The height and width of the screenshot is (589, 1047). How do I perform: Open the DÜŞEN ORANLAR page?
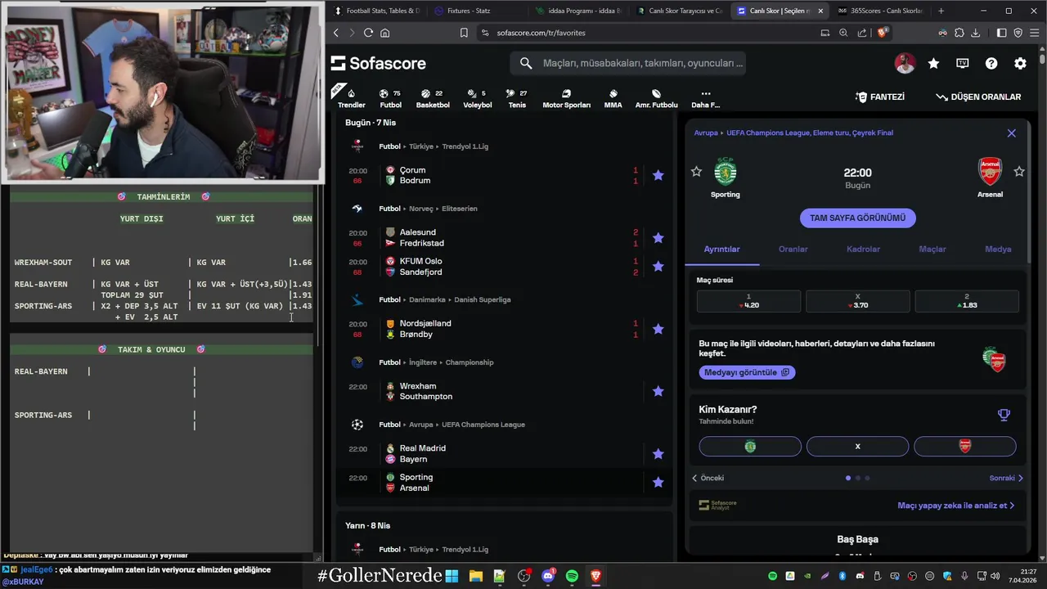978,97
